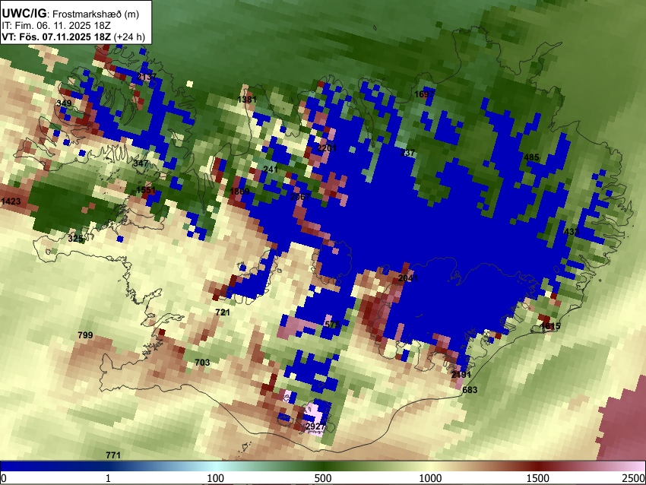Click the legend label 1000

[430, 478]
